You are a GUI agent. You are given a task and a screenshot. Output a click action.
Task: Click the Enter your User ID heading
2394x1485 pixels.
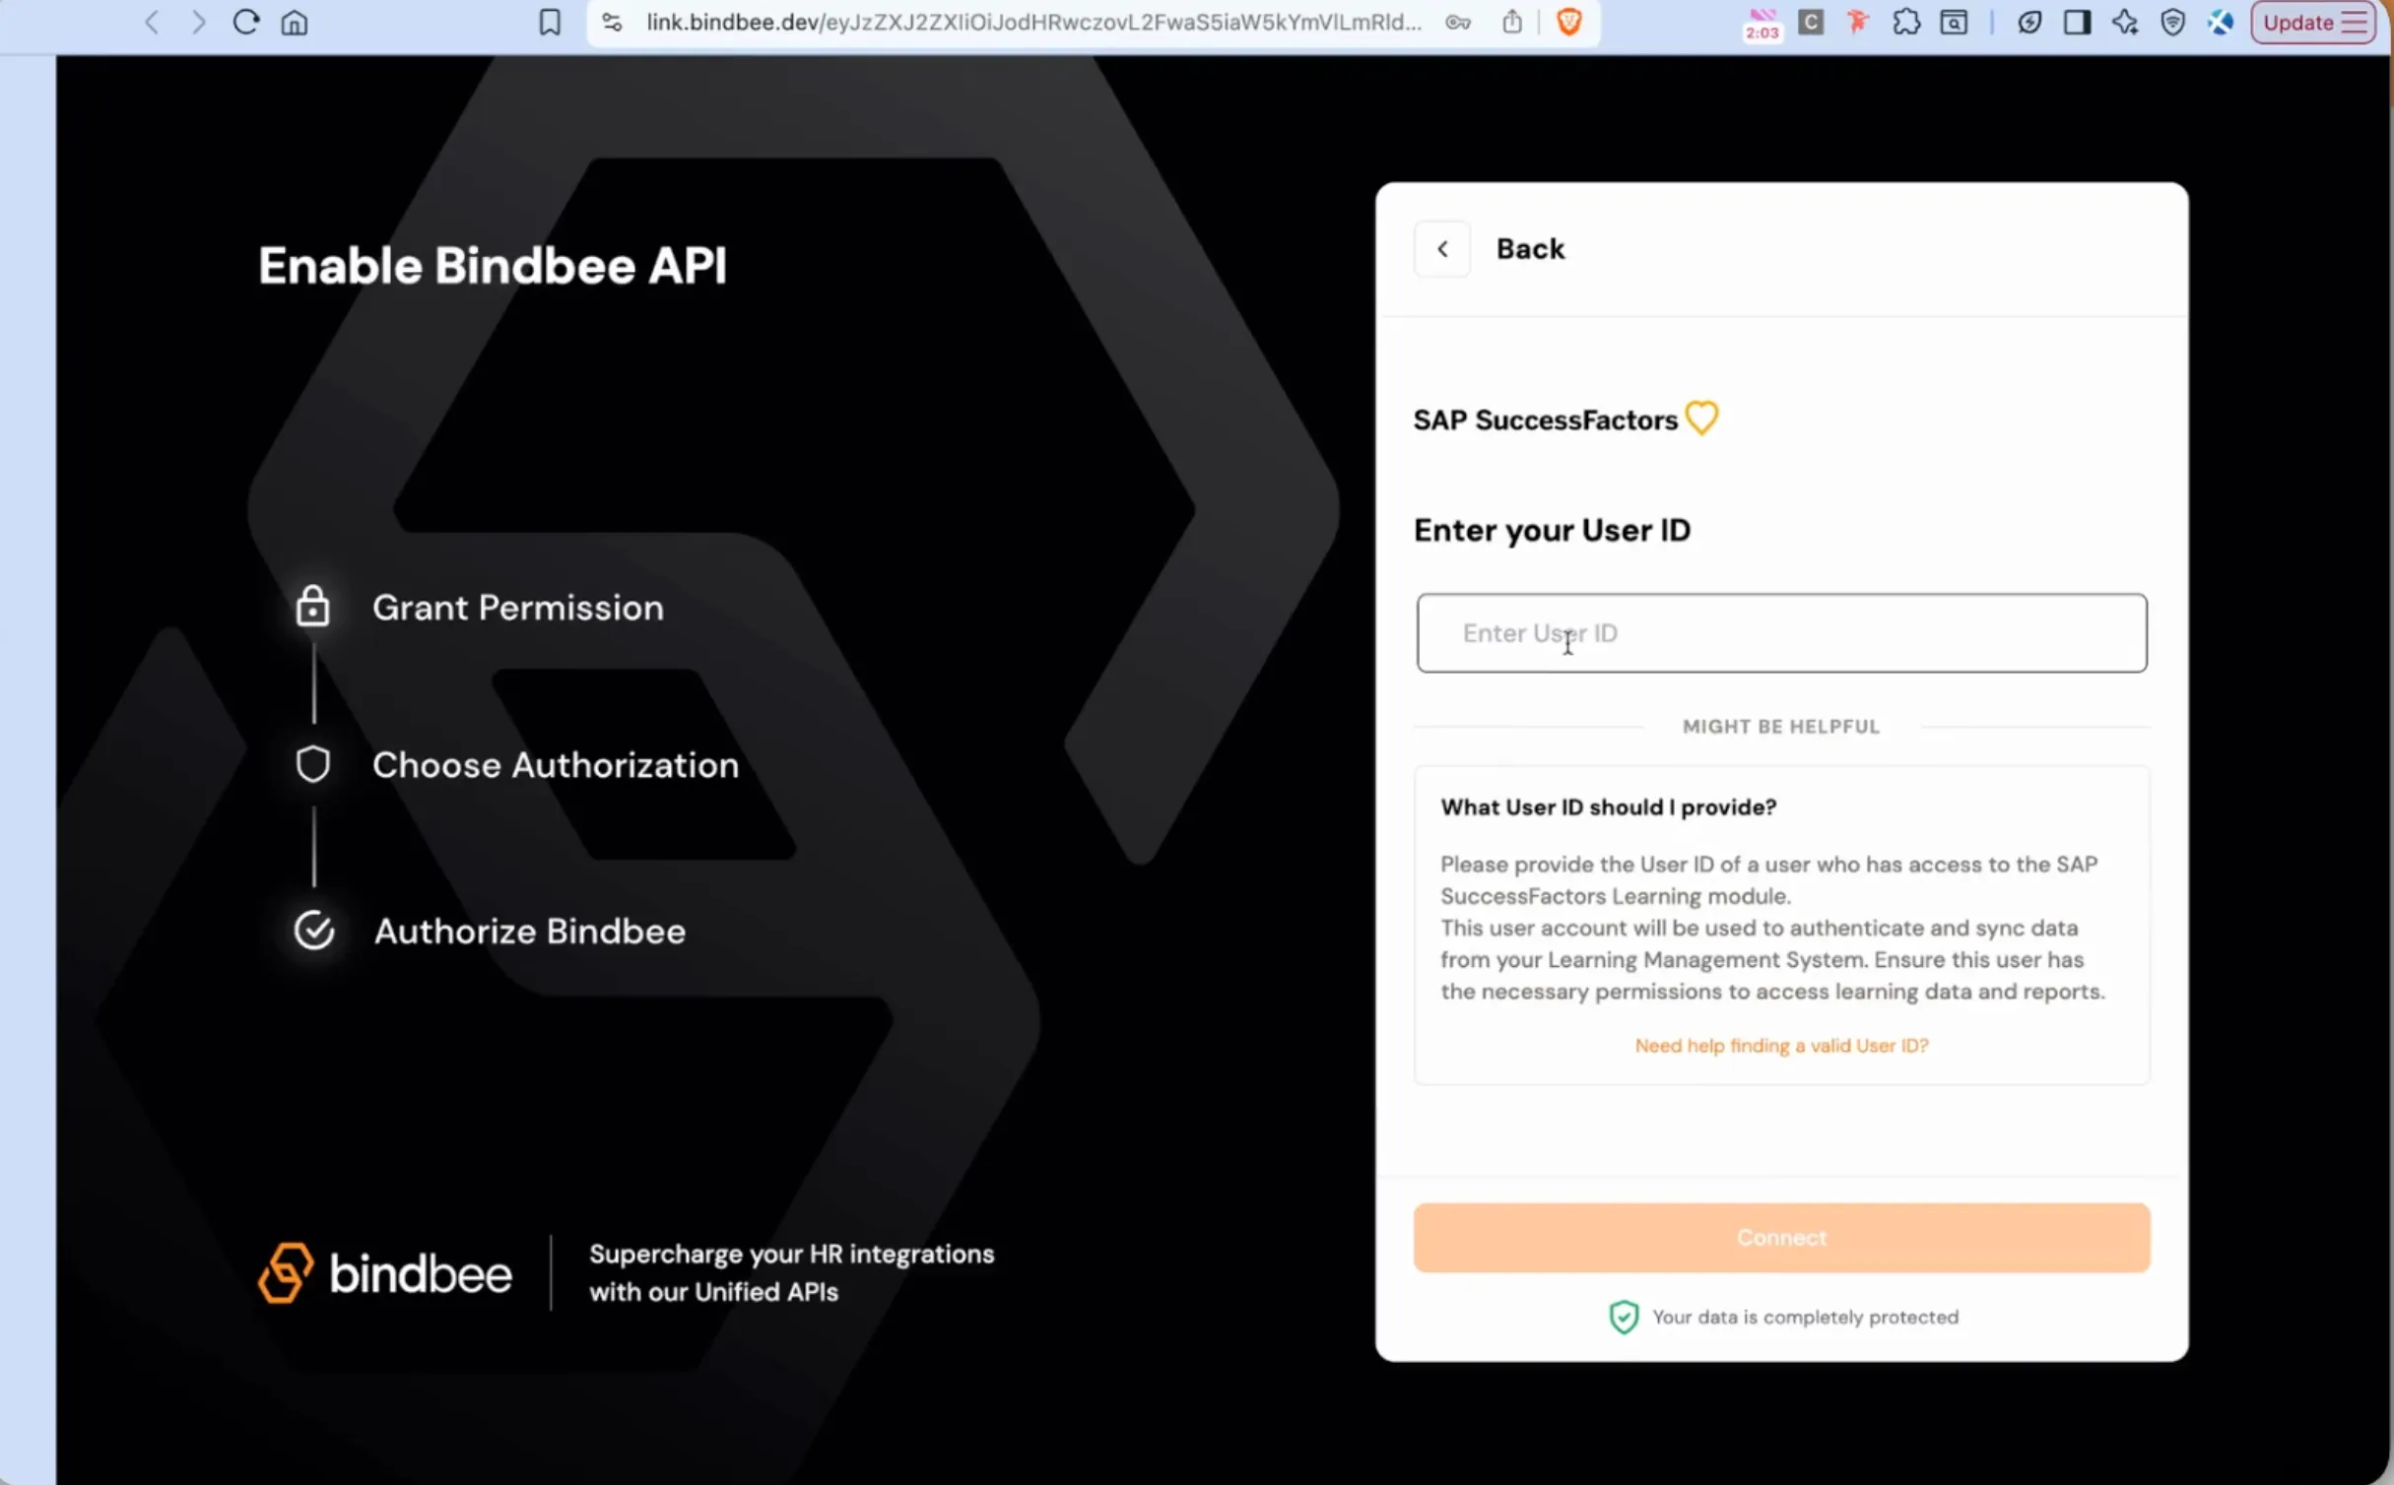[1552, 531]
